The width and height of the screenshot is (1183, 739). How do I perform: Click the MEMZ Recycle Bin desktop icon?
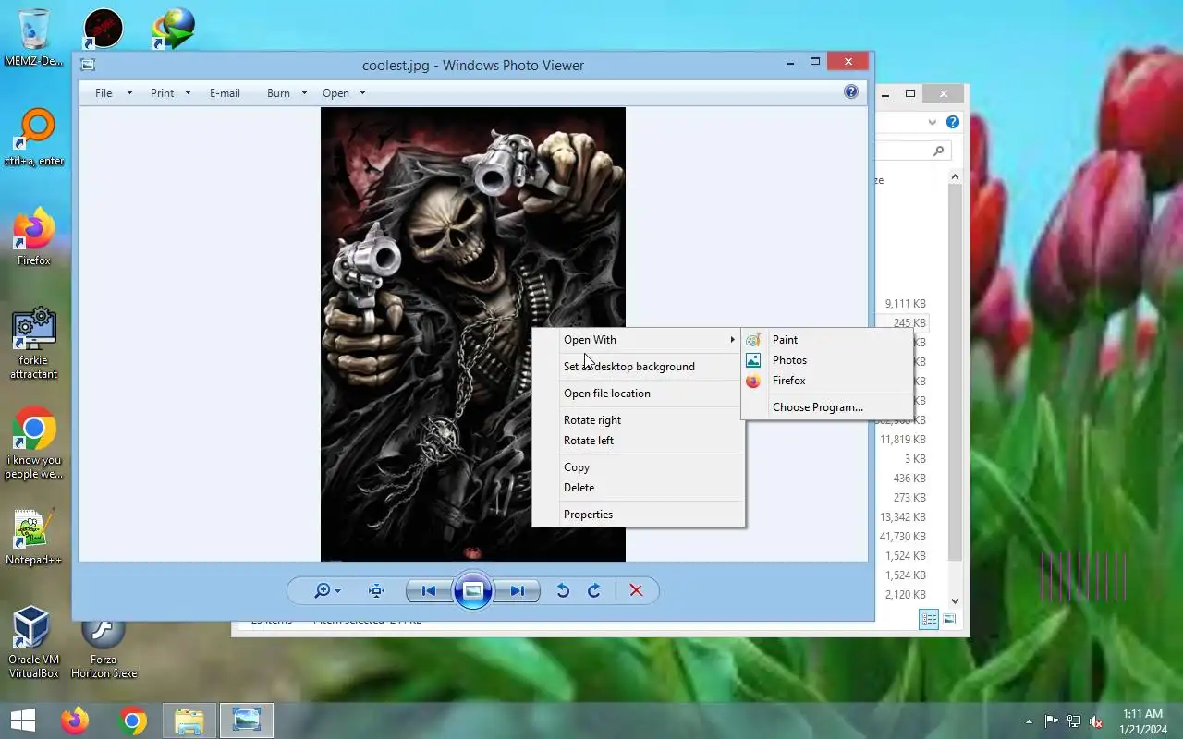(34, 38)
